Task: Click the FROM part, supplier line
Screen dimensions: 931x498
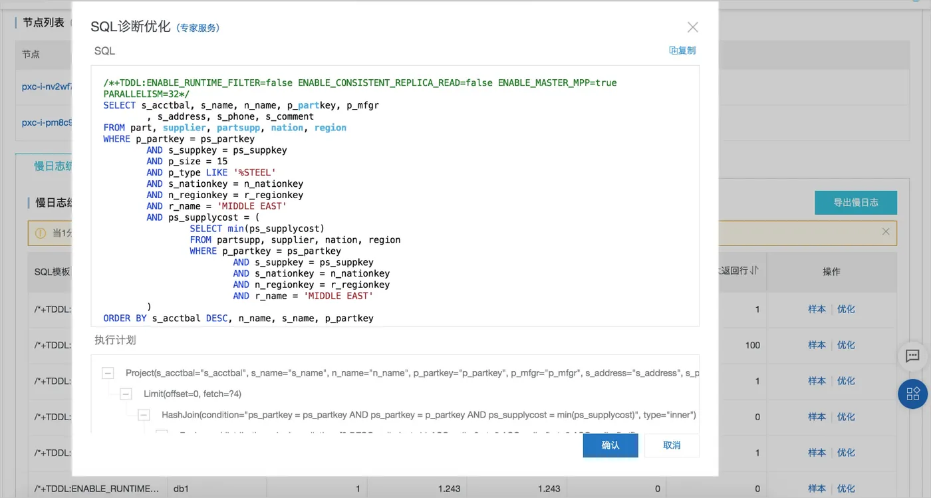Action: click(225, 128)
